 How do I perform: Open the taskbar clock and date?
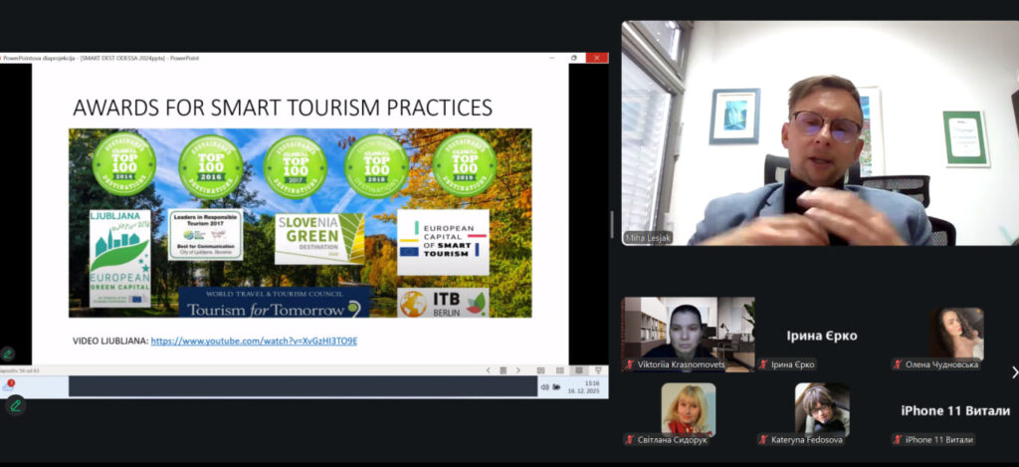592,386
